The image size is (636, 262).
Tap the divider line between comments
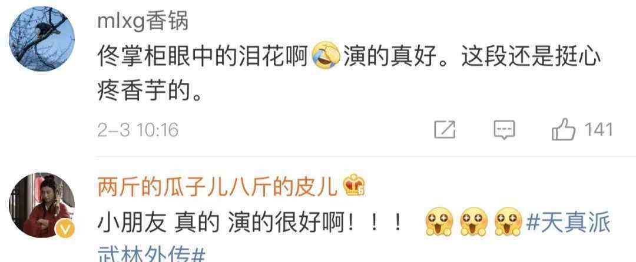(x=366, y=156)
